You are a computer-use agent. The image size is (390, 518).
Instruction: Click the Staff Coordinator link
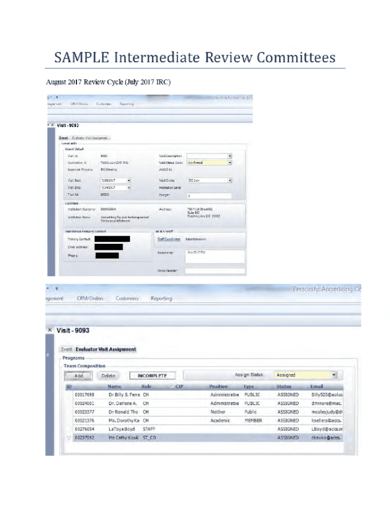(x=169, y=239)
